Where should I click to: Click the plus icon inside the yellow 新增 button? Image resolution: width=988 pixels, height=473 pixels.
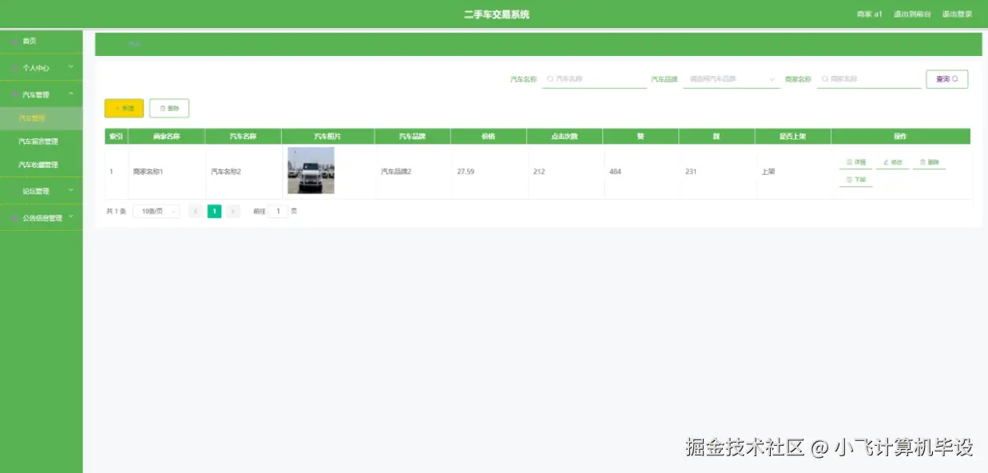pos(117,108)
